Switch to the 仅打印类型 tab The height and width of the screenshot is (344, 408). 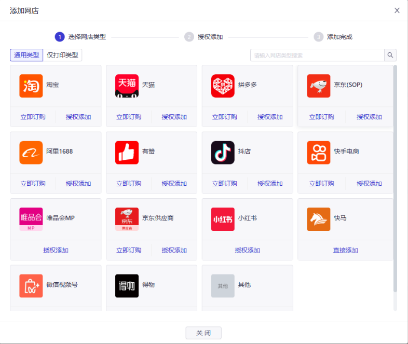62,55
